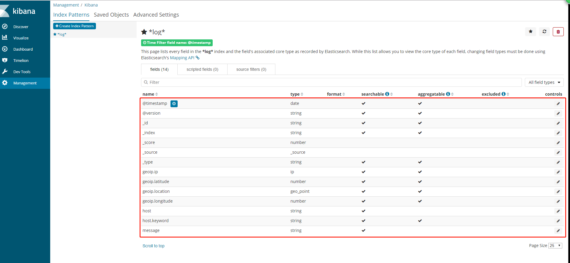Viewport: 570px width, 263px height.
Task: Set default index with star button
Action: [530, 32]
